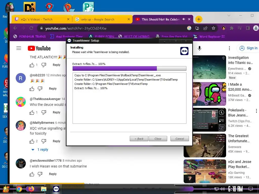Click @TheMouseAvenger username link
Image resolution: width=259 pixels, height=194 pixels.
(45, 99)
